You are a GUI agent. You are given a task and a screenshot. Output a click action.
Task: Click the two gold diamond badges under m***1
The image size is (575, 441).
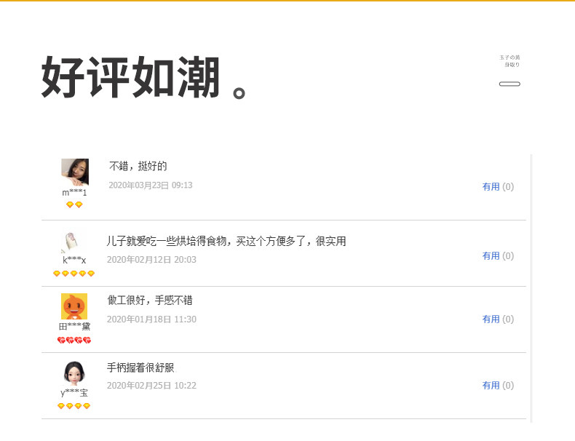coord(74,204)
